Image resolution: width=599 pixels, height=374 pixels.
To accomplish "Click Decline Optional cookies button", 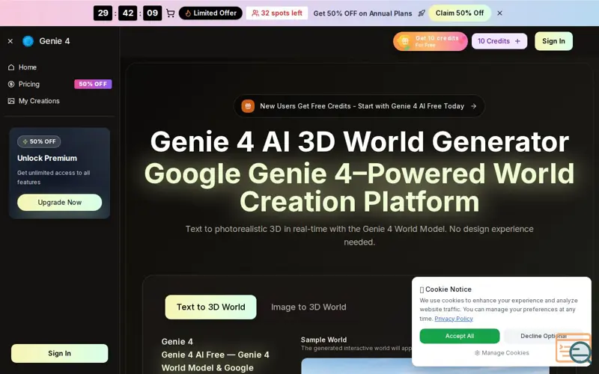I will [544, 336].
